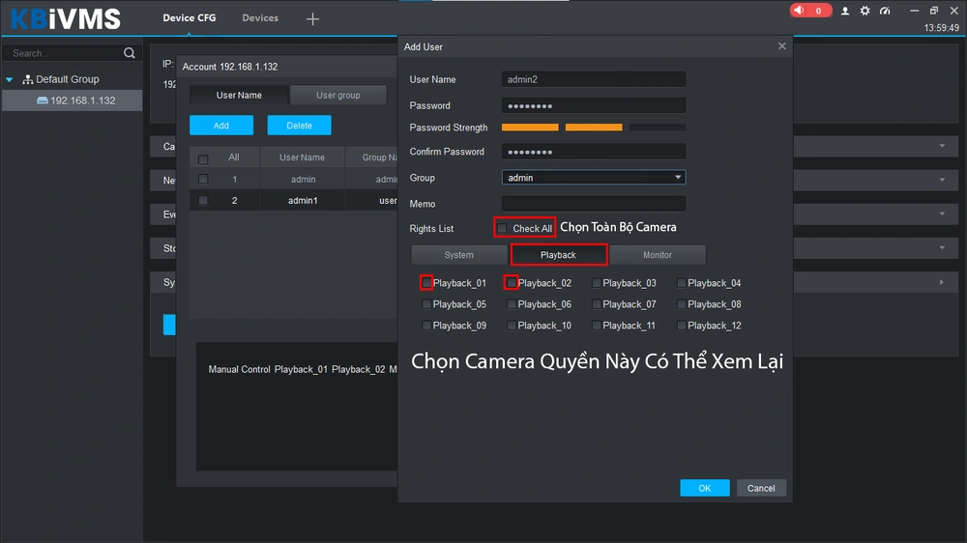Check the admin1 user row checkbox
The image size is (967, 543).
203,200
